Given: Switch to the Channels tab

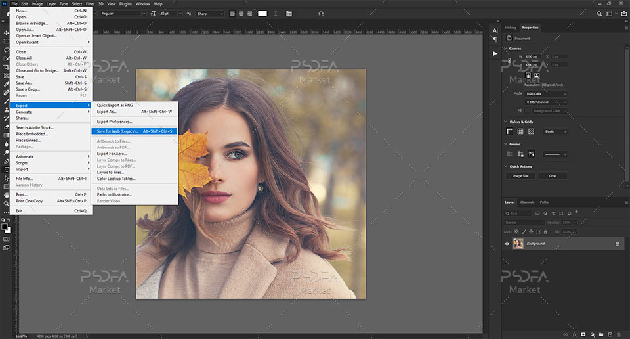Looking at the screenshot, I should (x=528, y=202).
